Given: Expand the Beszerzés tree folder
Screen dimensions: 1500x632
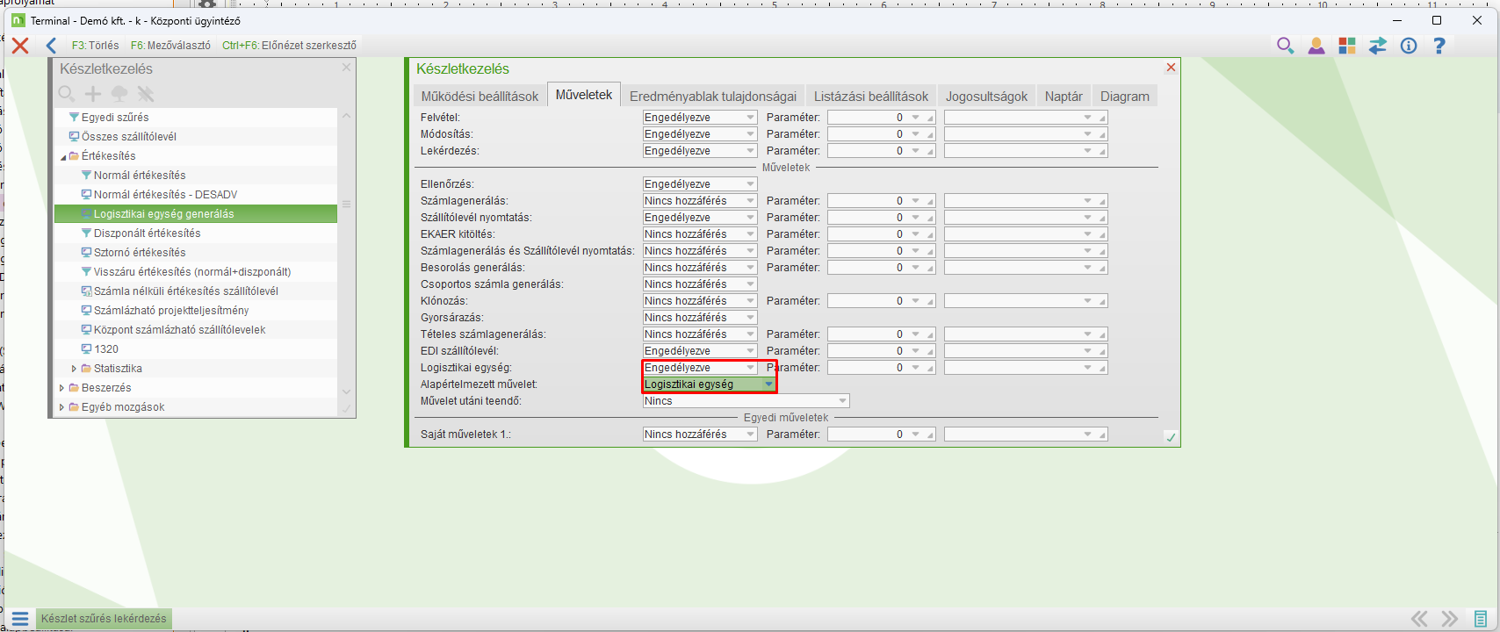Looking at the screenshot, I should pos(61,388).
